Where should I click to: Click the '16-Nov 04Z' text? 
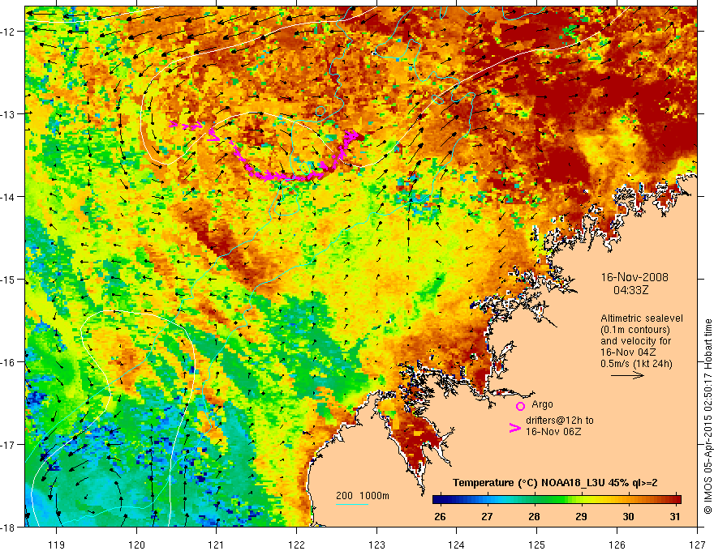pos(628,352)
